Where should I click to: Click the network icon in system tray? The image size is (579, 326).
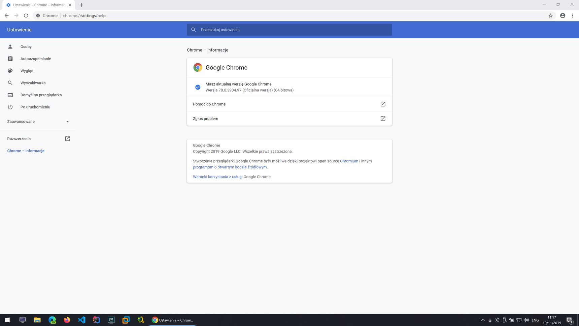click(519, 320)
